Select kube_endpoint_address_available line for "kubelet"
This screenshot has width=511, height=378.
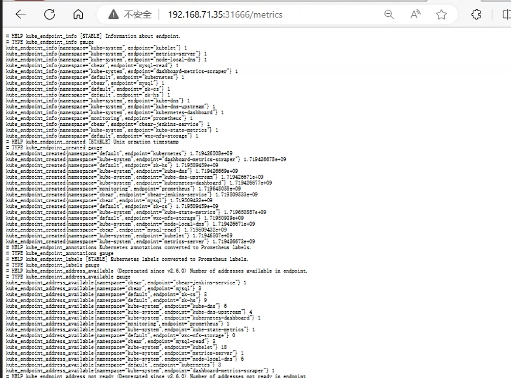pos(116,346)
